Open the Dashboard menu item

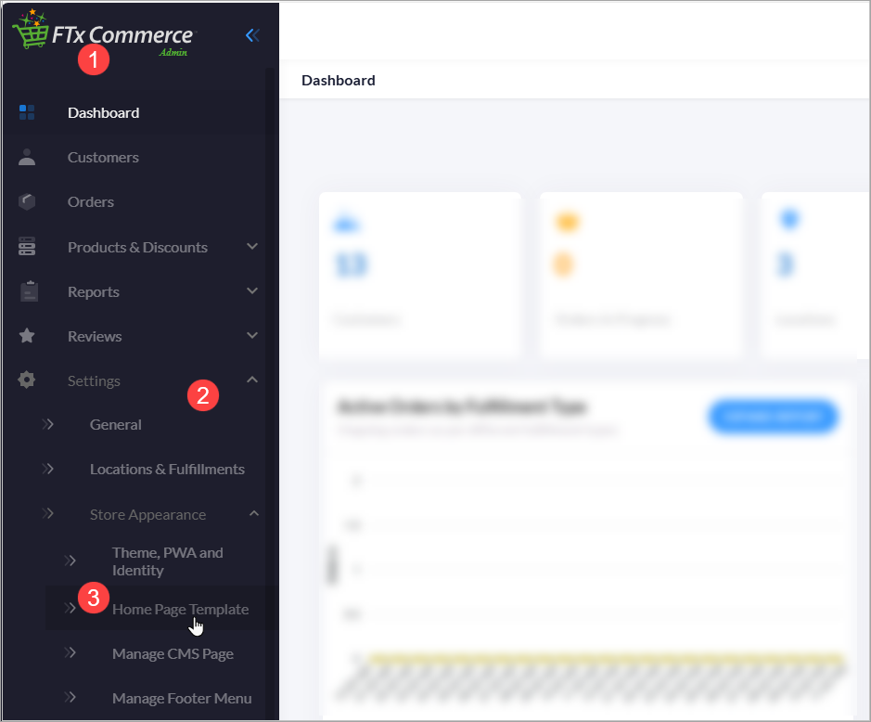[x=103, y=113]
